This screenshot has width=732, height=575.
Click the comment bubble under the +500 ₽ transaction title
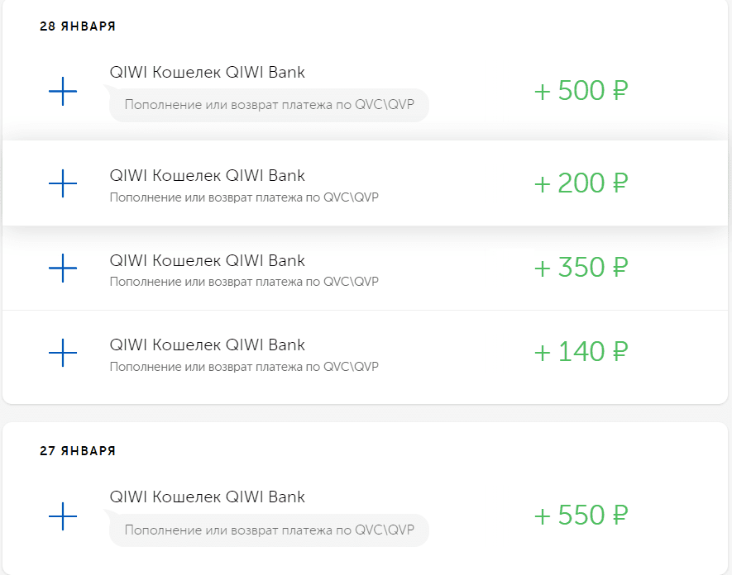pyautogui.click(x=269, y=105)
